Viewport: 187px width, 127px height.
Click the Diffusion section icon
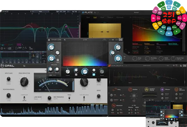pos(162,90)
